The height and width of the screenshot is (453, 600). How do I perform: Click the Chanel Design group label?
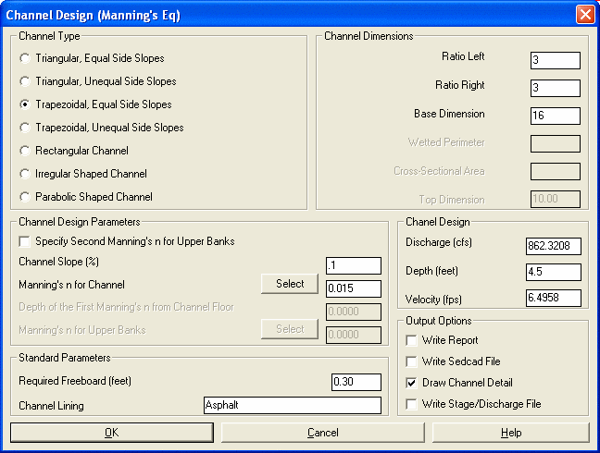pos(437,222)
